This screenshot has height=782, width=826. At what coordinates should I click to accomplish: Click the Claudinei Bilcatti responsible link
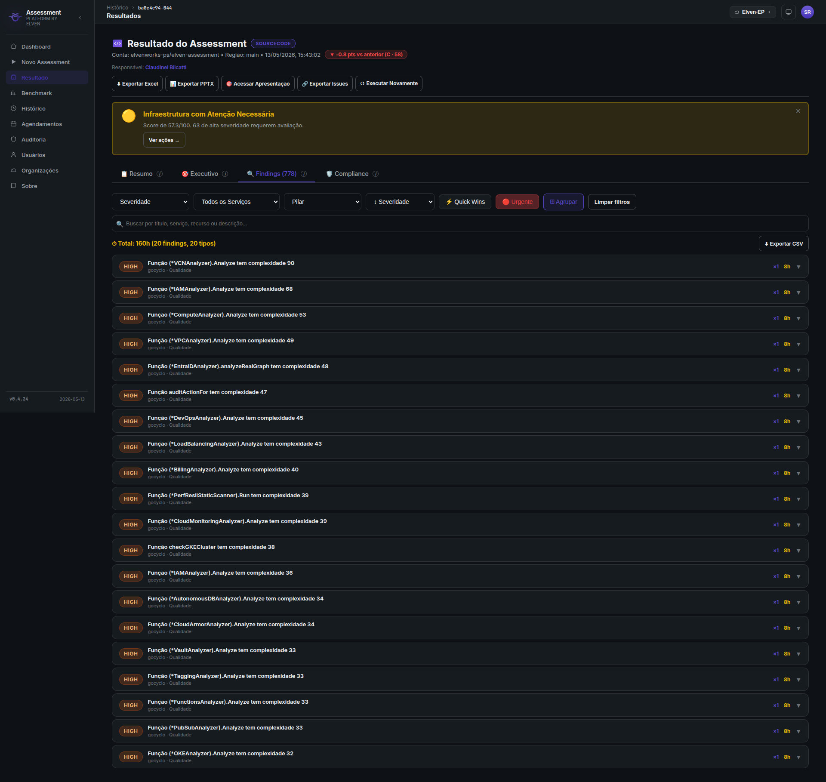(166, 68)
